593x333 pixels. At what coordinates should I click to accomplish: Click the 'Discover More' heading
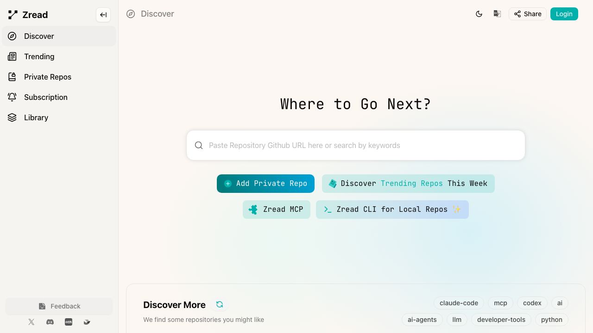click(174, 305)
